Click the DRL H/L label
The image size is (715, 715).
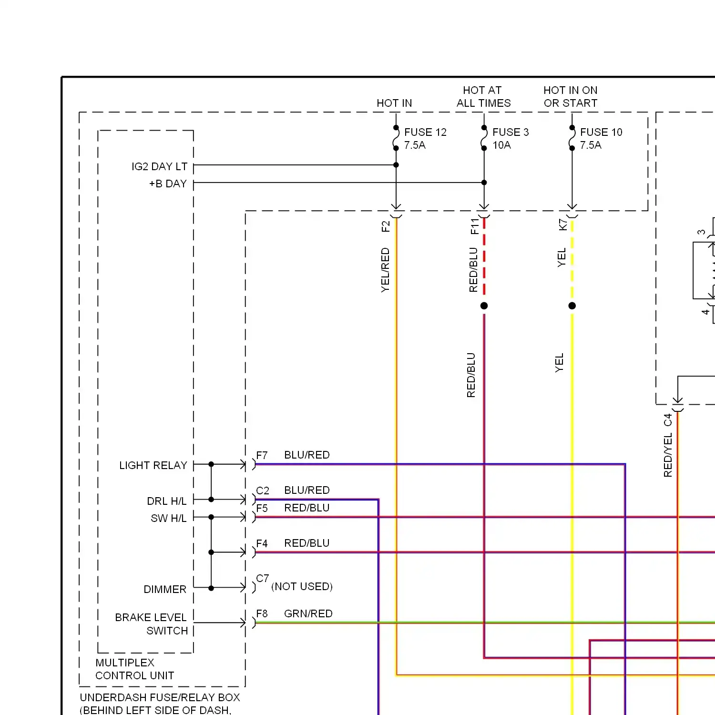click(x=166, y=501)
